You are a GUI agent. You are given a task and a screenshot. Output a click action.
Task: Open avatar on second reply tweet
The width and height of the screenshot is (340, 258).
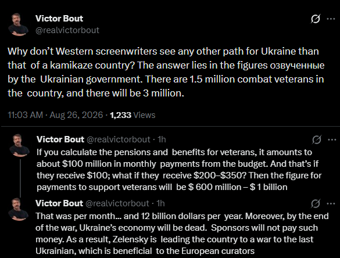coord(18,209)
